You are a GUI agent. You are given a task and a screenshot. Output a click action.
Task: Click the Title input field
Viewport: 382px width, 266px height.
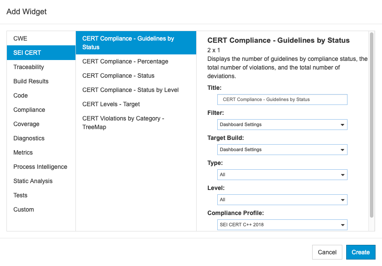click(282, 100)
